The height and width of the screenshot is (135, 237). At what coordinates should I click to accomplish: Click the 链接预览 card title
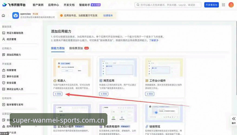tap(155, 126)
